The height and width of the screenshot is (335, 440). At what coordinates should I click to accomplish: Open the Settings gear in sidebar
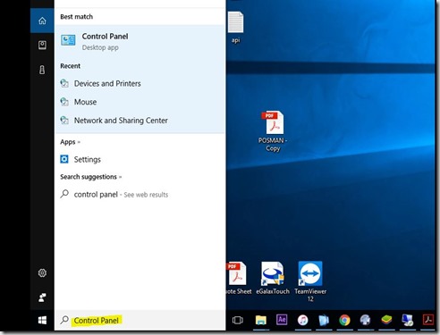tap(42, 272)
